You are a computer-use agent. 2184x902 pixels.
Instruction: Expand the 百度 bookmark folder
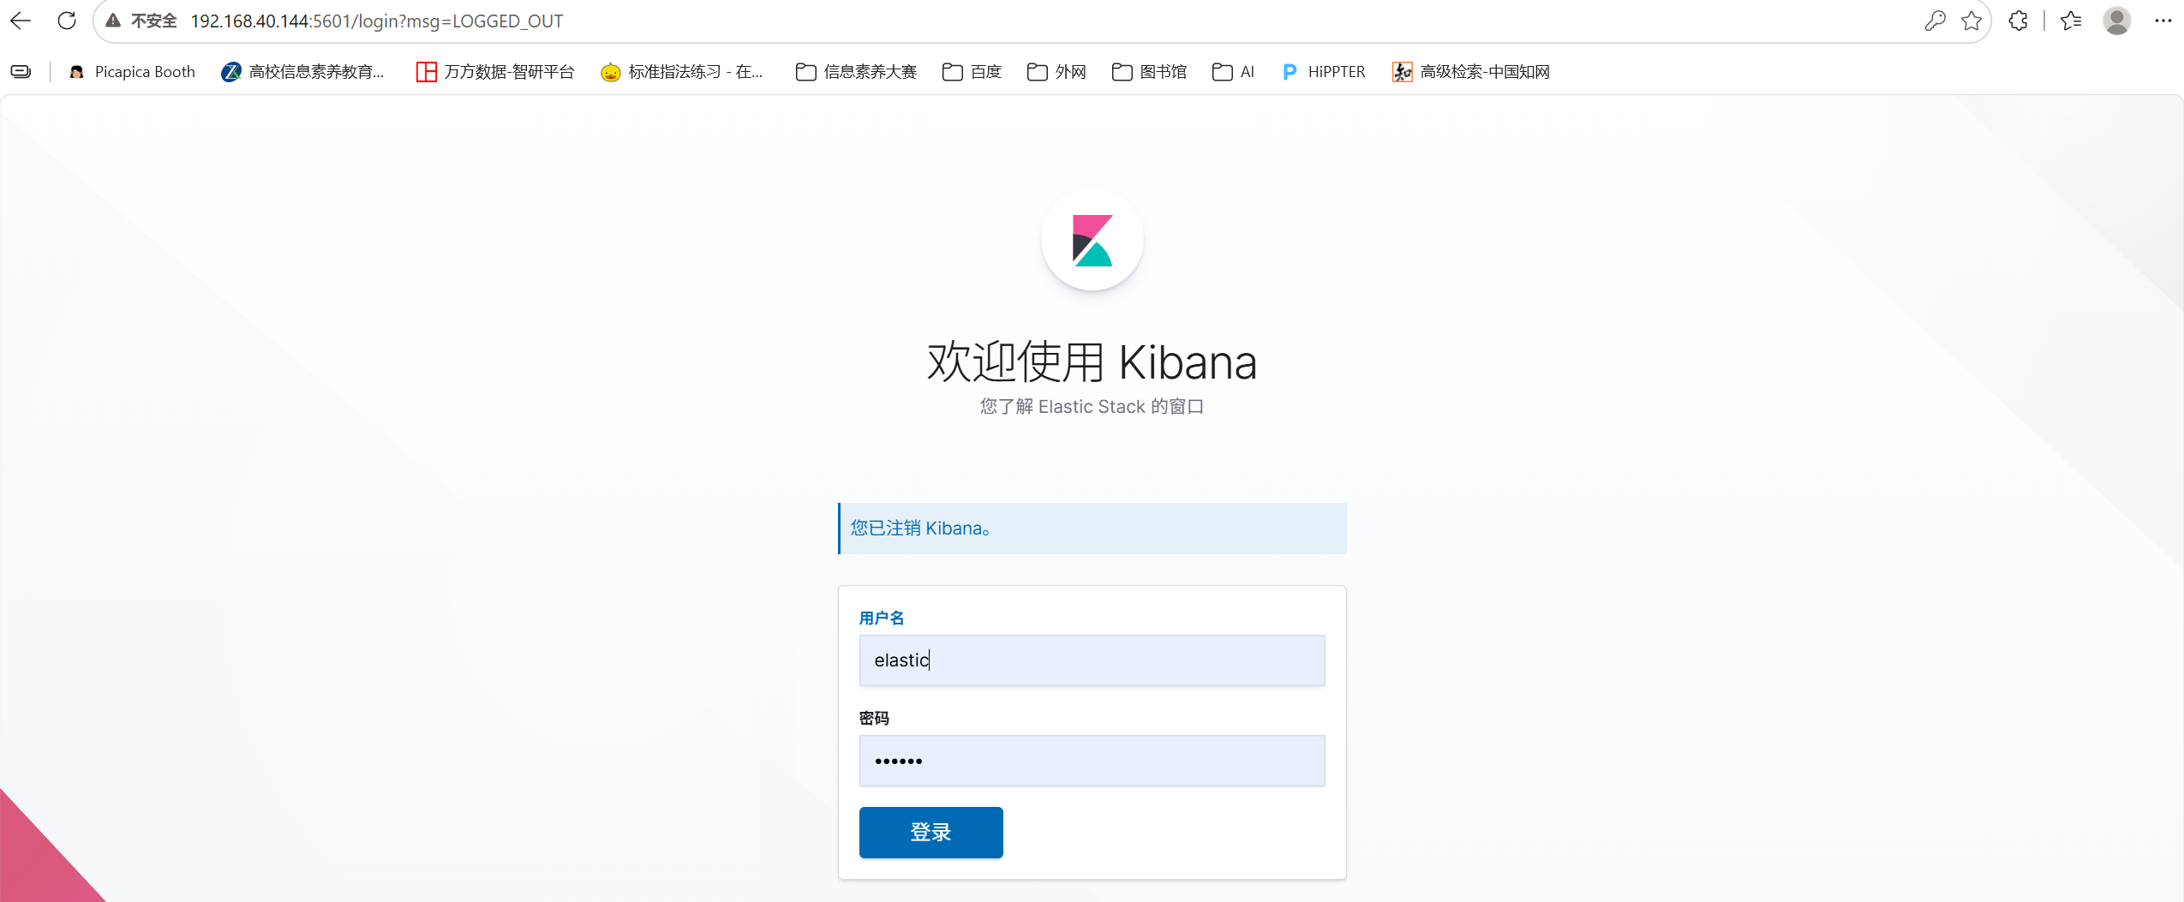[972, 72]
